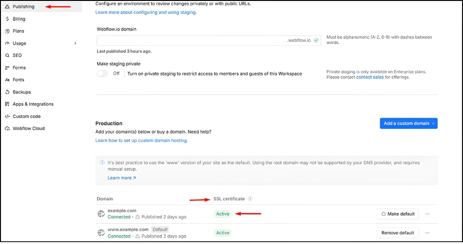Click the SEO magnifier icon

click(7, 55)
